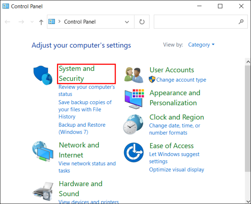Click the scrollbar down arrow

tap(248, 201)
